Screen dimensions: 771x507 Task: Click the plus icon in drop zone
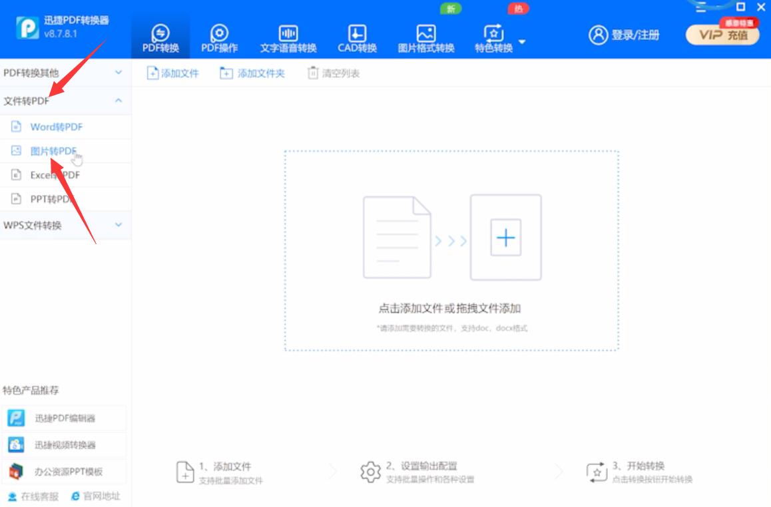(x=505, y=238)
